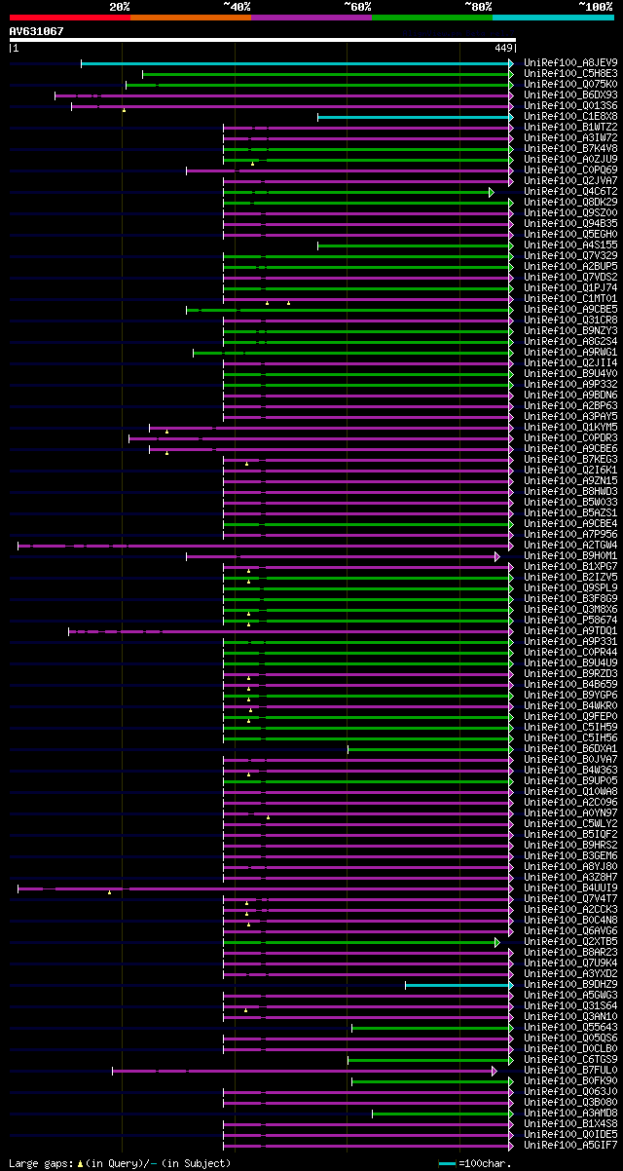The height and width of the screenshot is (1171, 623).
Task: Click the white query length bar
Action: [x=262, y=40]
